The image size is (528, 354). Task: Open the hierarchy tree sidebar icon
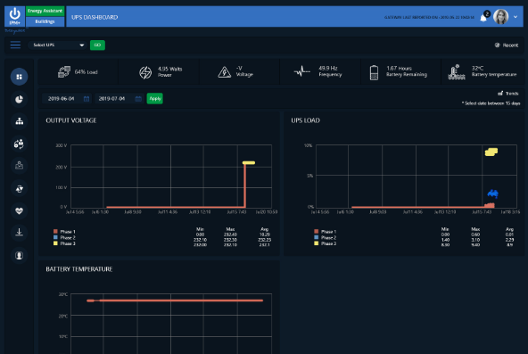[x=20, y=121]
